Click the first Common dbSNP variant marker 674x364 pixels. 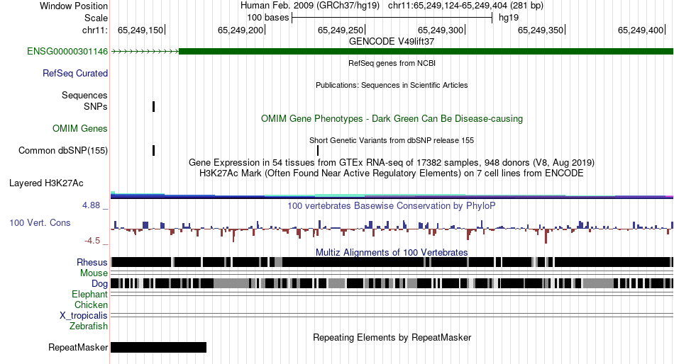coord(153,151)
